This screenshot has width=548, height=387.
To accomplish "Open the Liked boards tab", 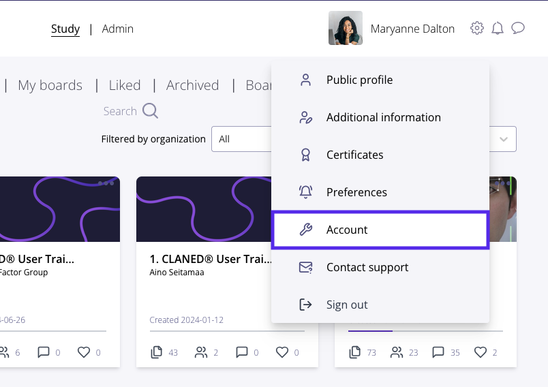I will coord(125,85).
